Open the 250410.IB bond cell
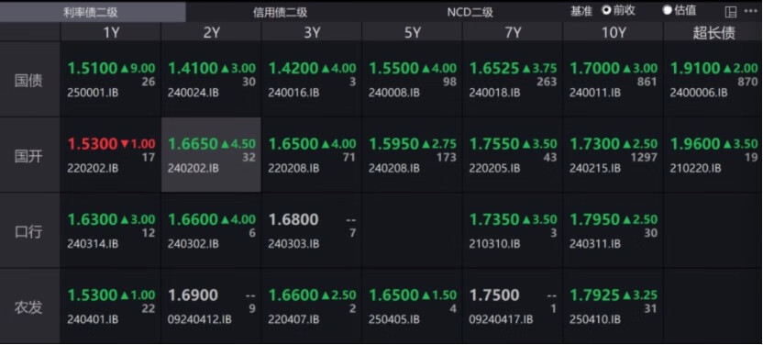This screenshot has width=763, height=345. click(x=614, y=306)
